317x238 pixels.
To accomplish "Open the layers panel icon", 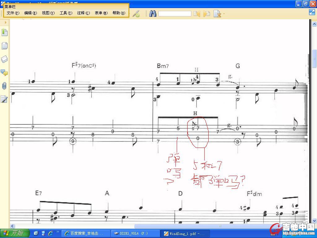I will (4, 59).
